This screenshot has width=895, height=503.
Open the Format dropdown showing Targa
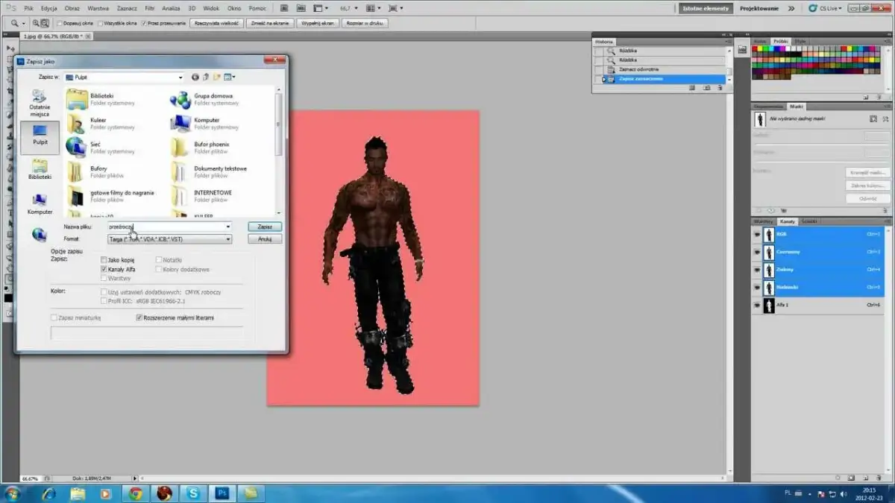click(x=228, y=239)
